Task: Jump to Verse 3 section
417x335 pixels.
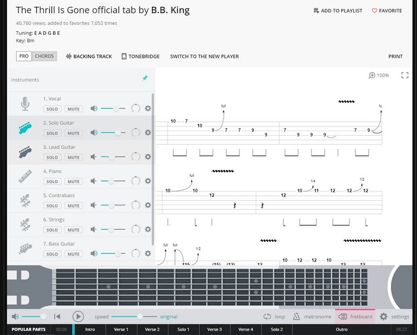Action: point(214,329)
